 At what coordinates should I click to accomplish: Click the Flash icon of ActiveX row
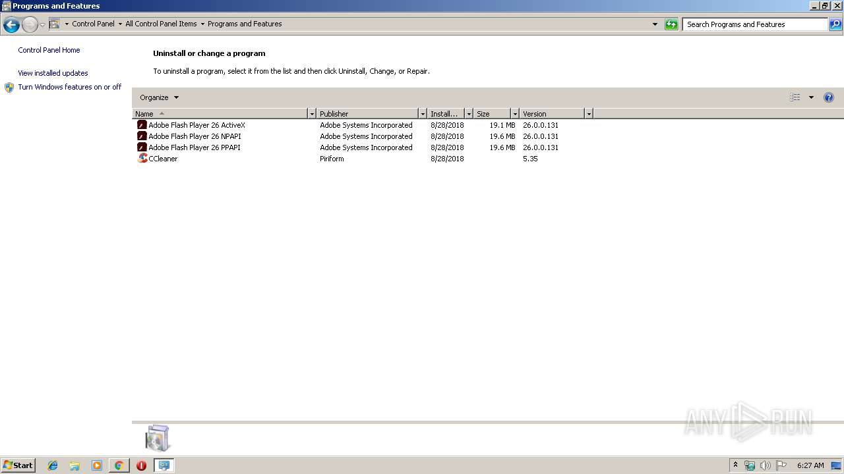(x=142, y=125)
